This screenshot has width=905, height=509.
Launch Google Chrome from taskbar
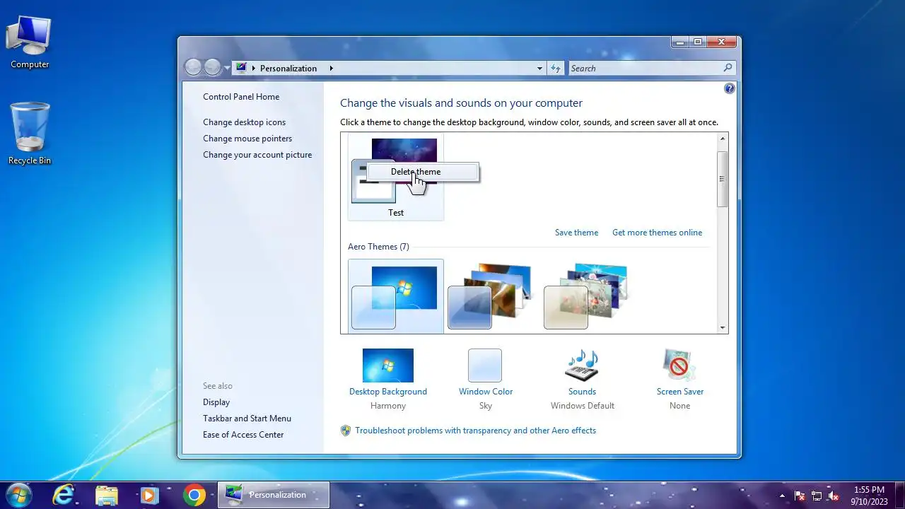194,495
